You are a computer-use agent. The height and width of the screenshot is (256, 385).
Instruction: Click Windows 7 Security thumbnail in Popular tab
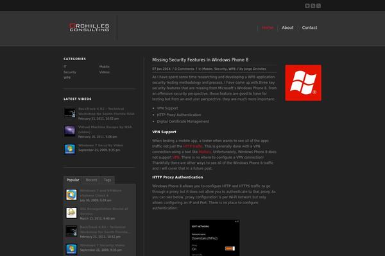[x=71, y=249]
